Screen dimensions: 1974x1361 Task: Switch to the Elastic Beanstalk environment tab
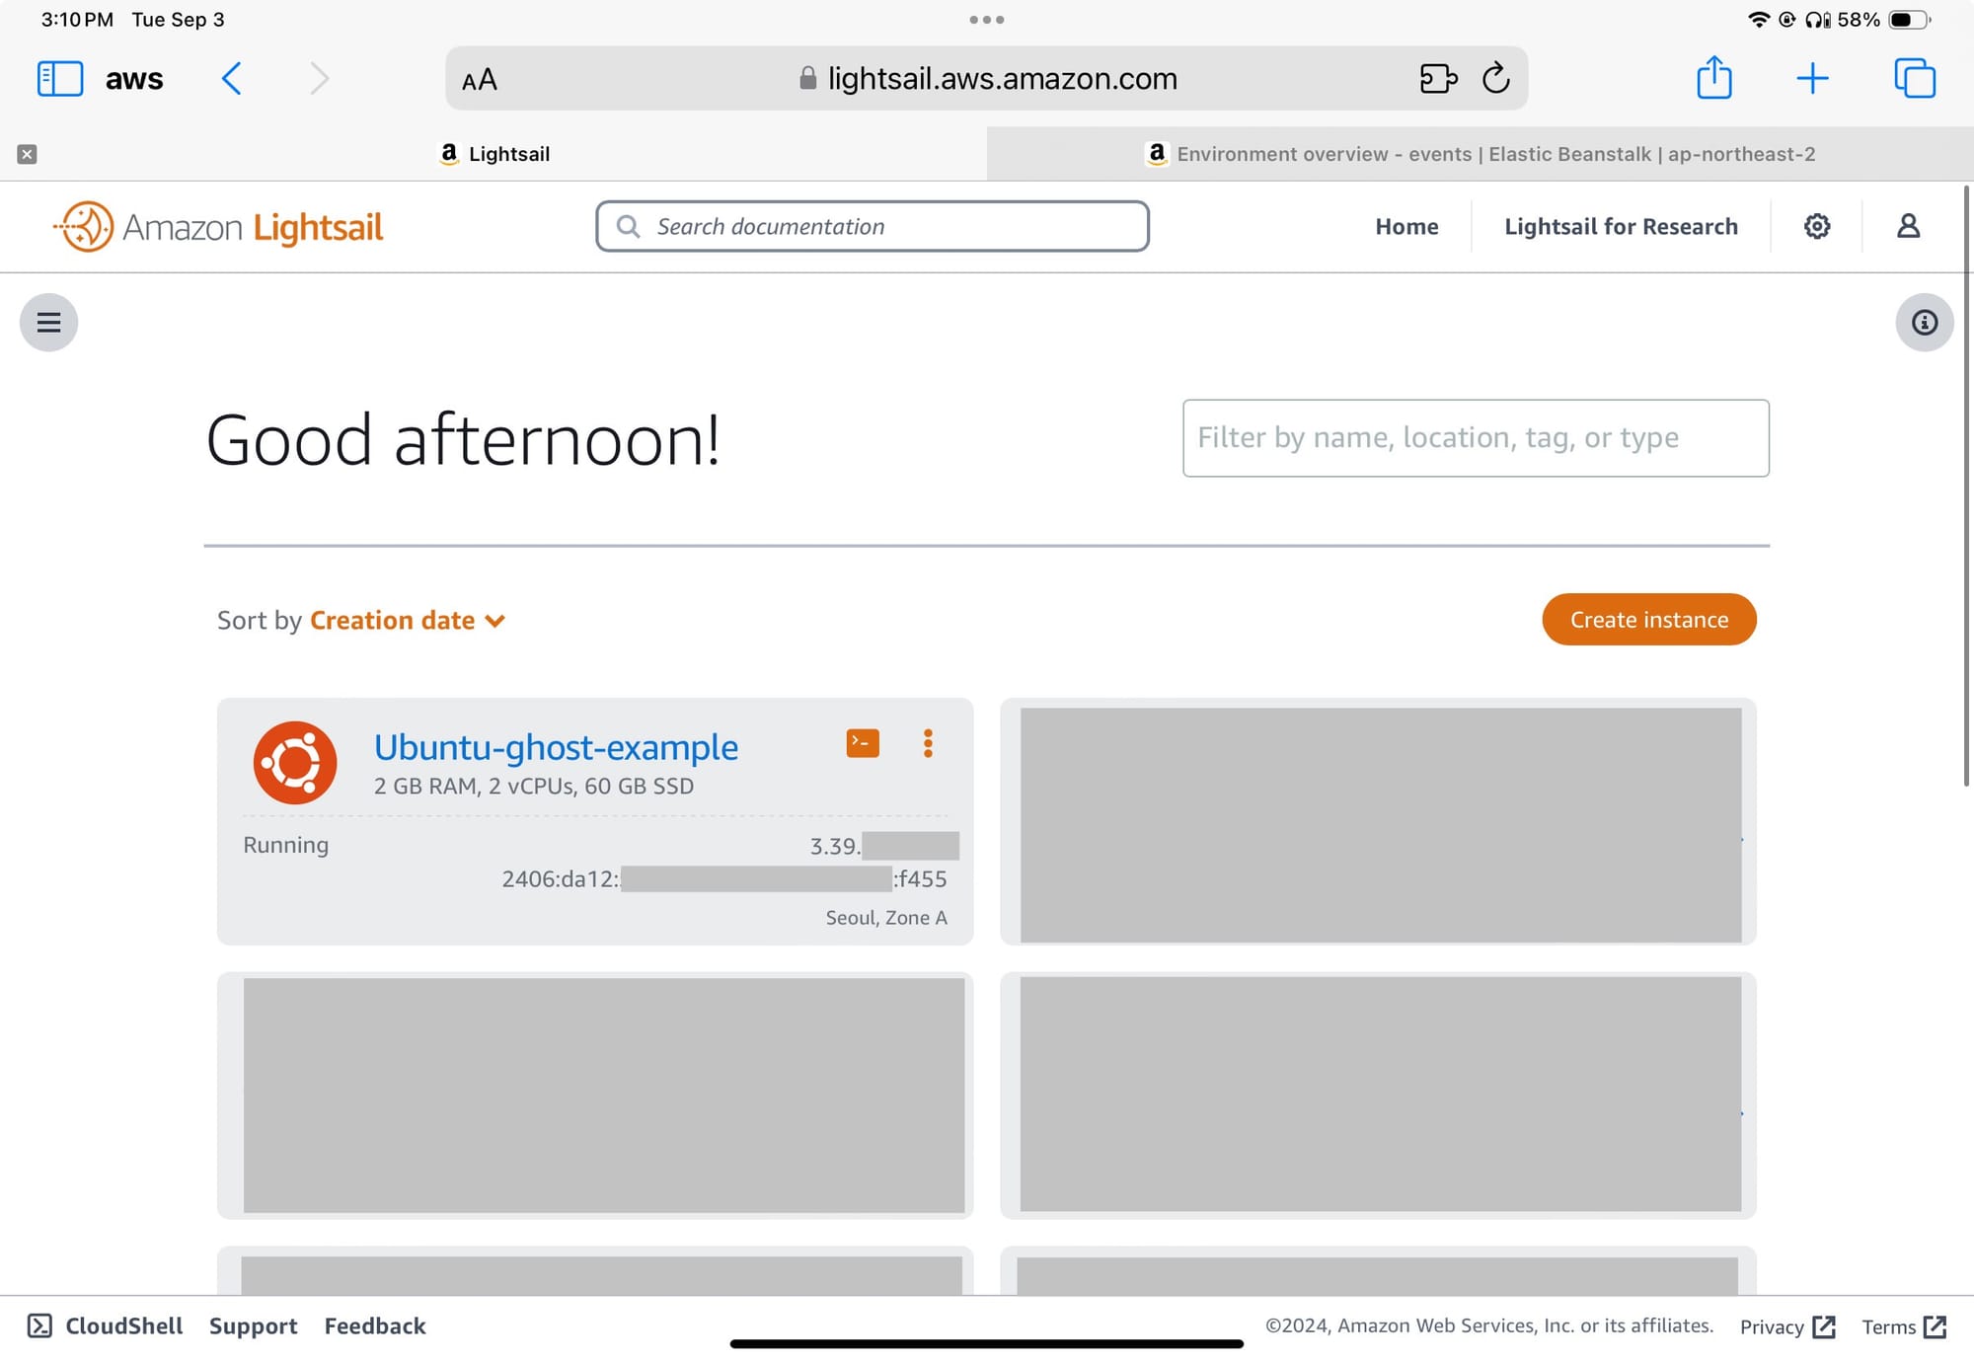click(1480, 154)
